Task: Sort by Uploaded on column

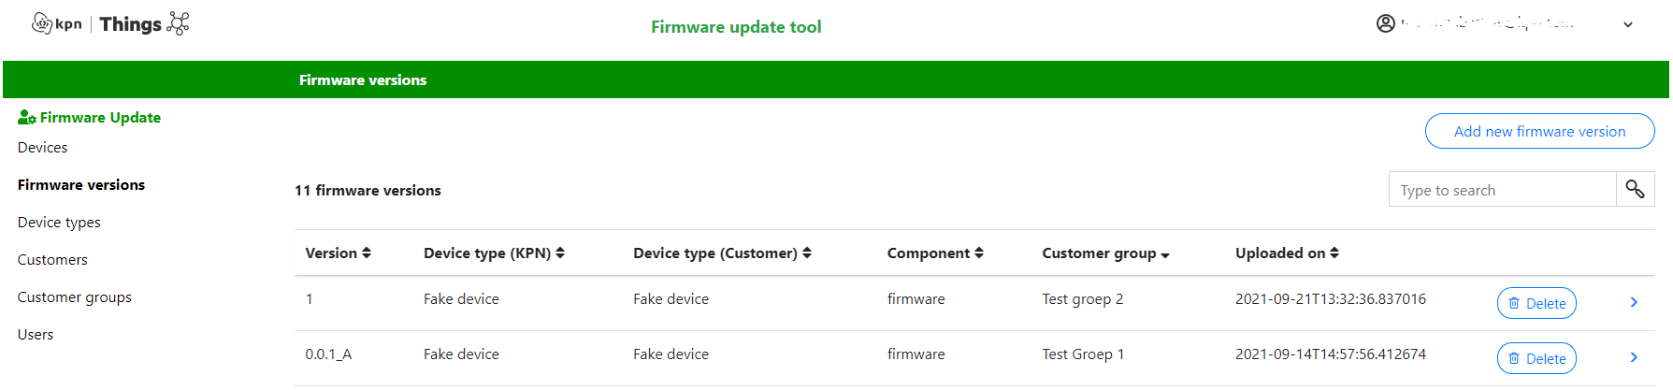Action: click(1287, 253)
